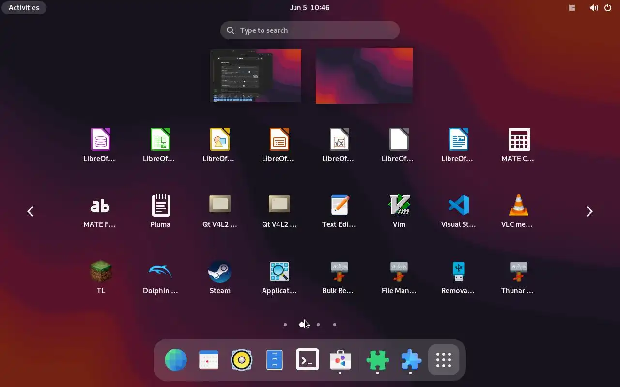Open Application Finder icon
This screenshot has width=620, height=387.
[279, 271]
